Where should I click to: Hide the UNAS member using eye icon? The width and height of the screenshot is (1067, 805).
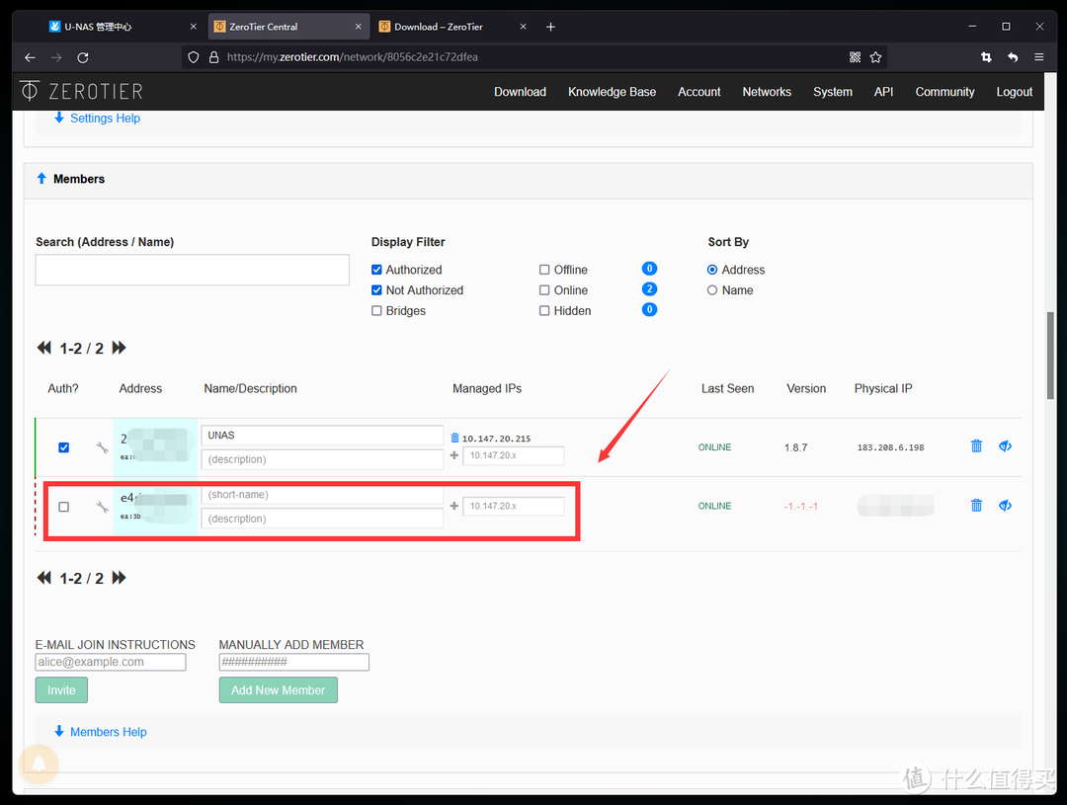1005,446
